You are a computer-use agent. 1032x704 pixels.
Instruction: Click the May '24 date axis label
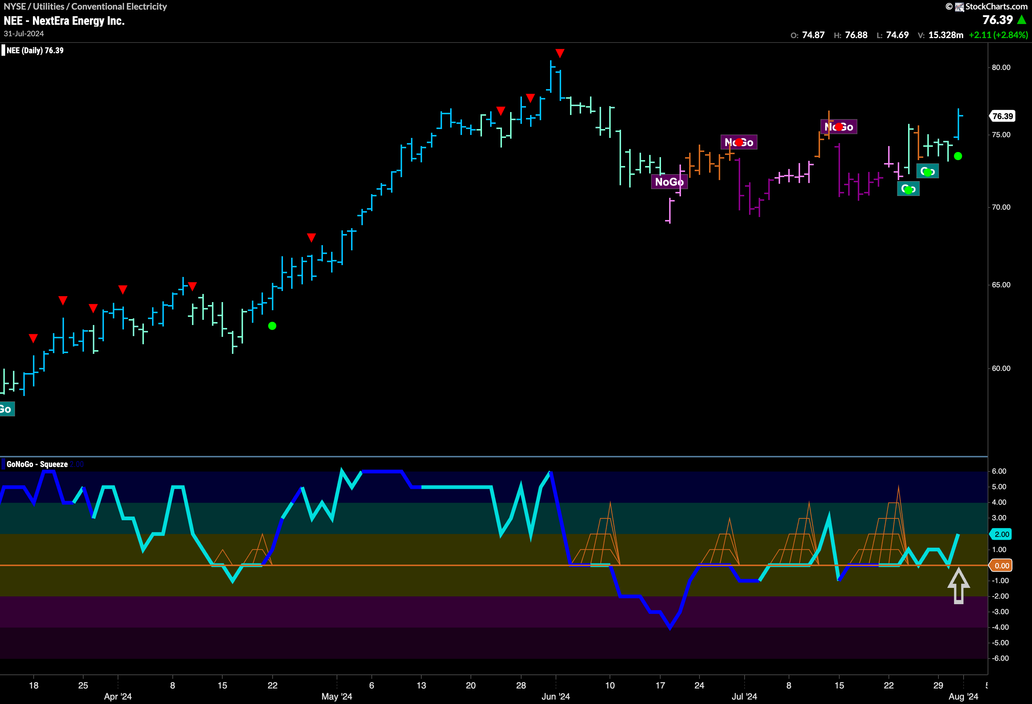[x=337, y=697]
